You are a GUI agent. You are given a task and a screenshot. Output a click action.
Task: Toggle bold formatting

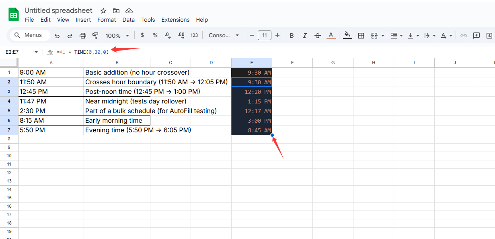tap(292, 36)
